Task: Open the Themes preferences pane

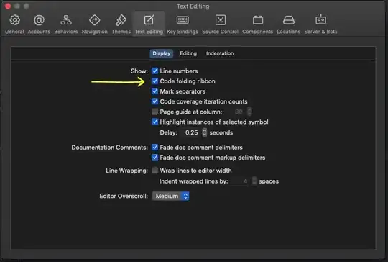Action: 121,24
